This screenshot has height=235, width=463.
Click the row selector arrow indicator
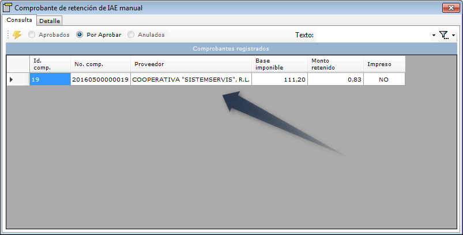[12, 79]
